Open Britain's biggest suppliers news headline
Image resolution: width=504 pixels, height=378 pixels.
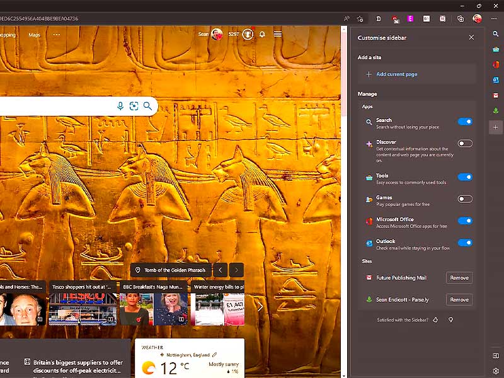[78, 366]
